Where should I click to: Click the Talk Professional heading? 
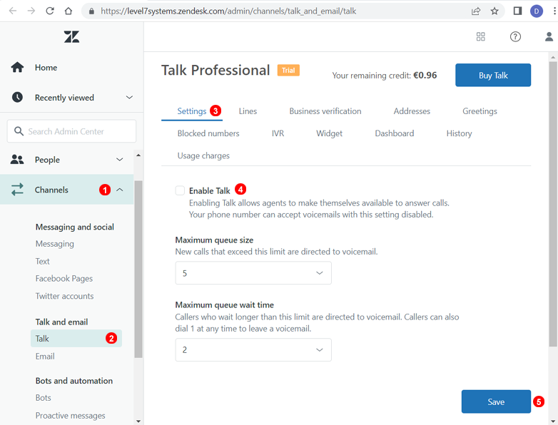(215, 70)
